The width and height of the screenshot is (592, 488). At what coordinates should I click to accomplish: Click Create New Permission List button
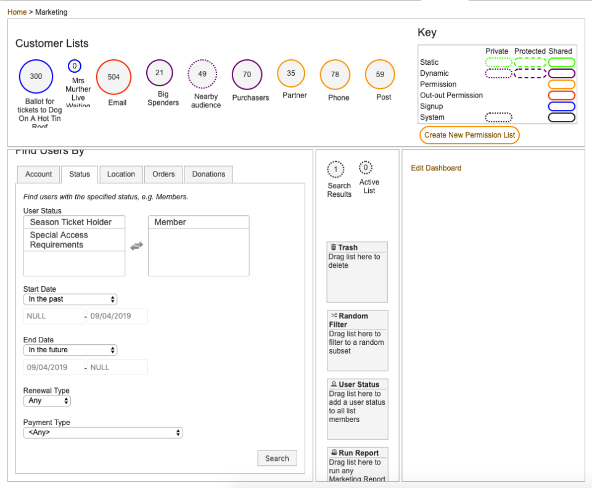click(x=470, y=135)
